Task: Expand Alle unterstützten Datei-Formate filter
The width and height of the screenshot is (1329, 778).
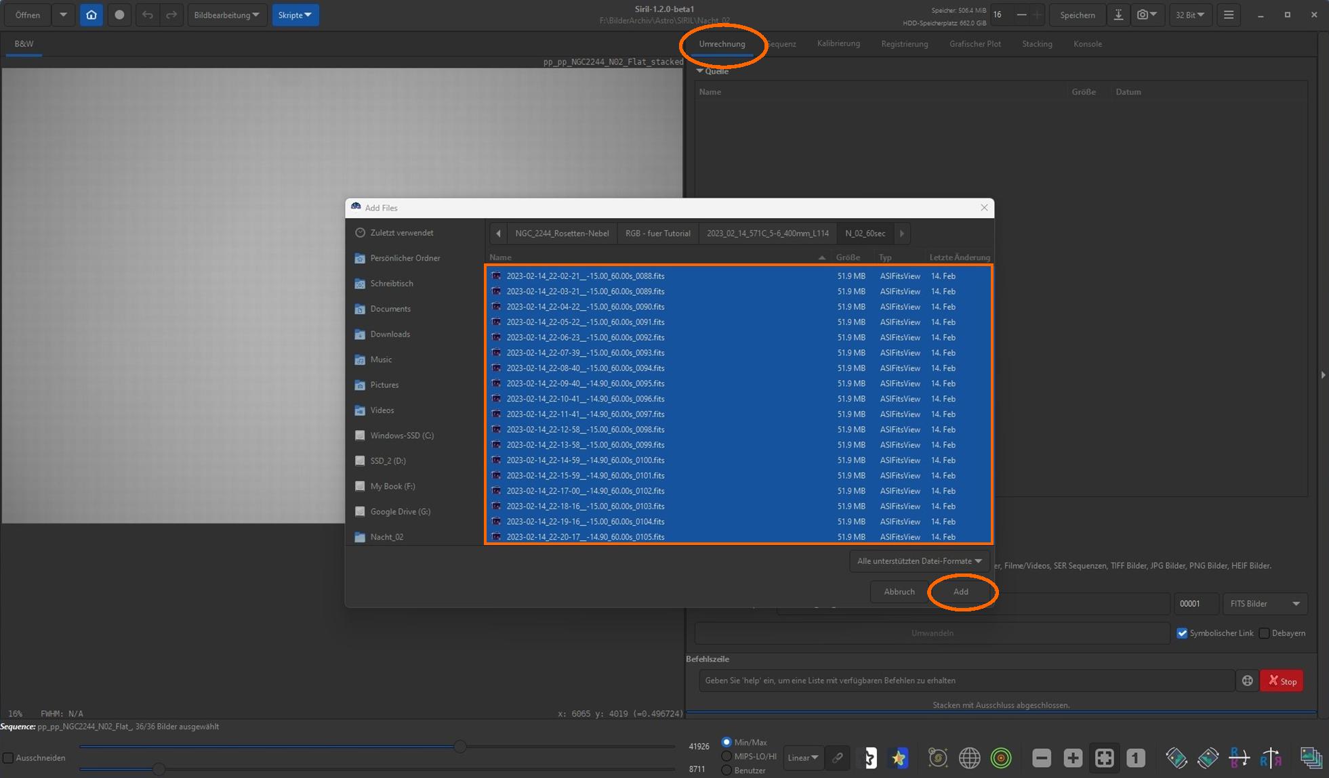Action: tap(919, 561)
